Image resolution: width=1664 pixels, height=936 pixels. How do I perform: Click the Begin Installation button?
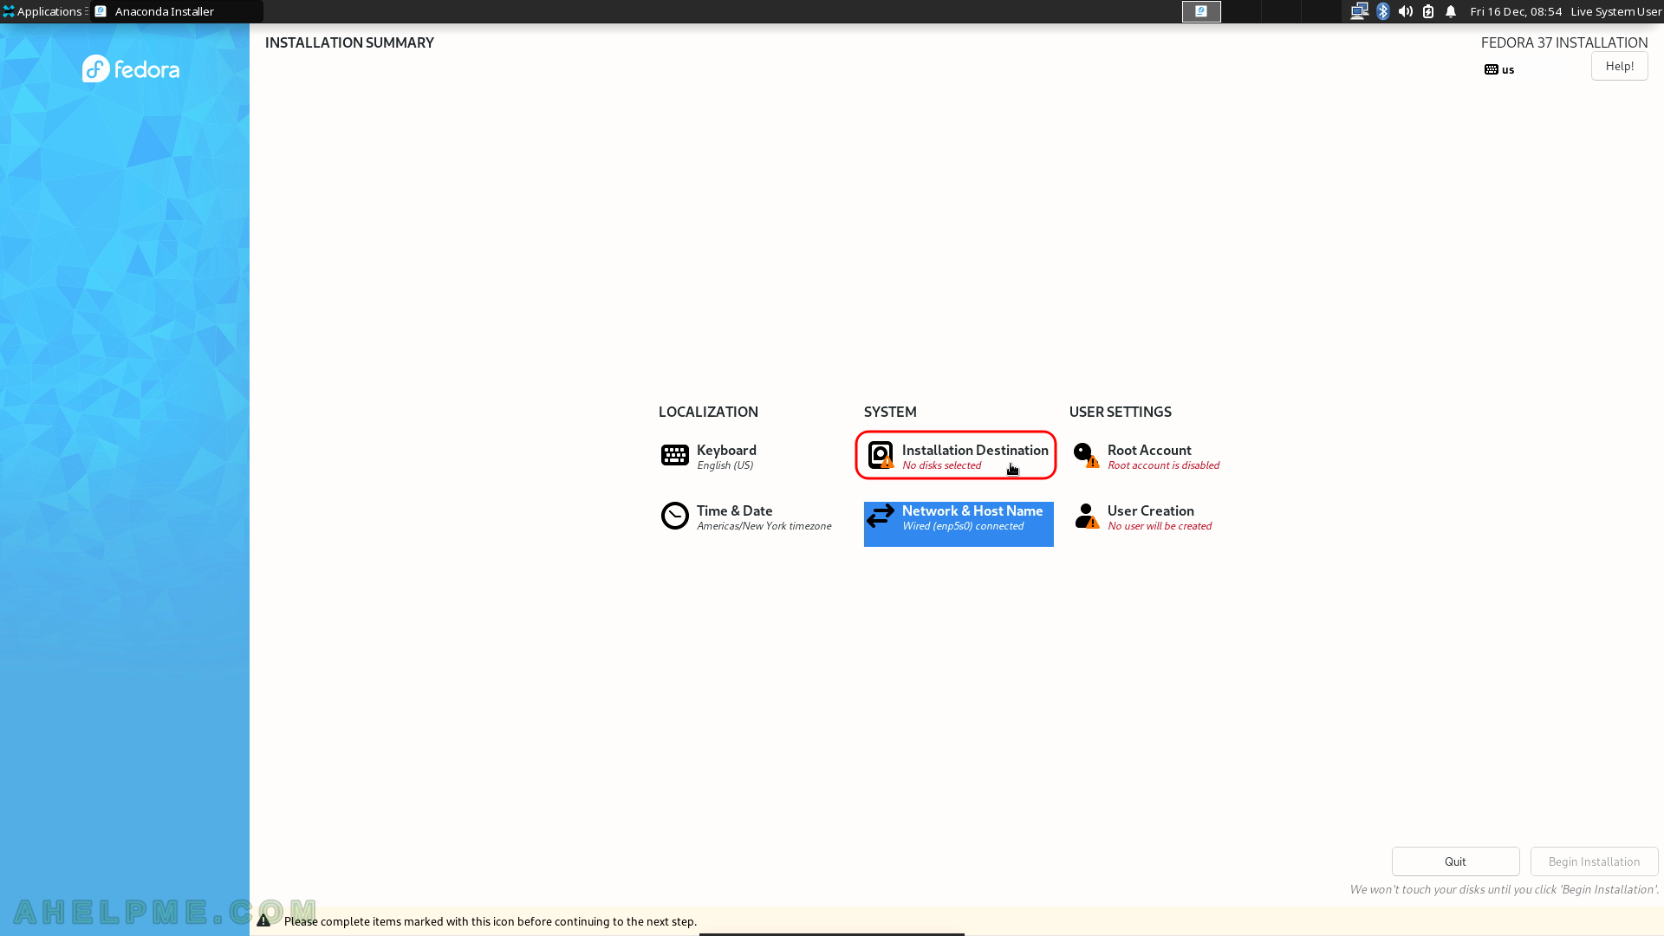click(1594, 861)
